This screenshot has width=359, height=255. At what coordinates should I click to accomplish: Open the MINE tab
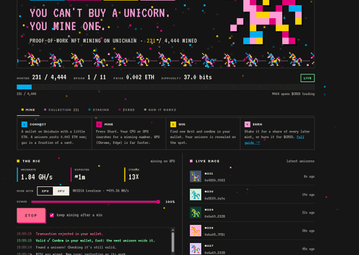28,110
